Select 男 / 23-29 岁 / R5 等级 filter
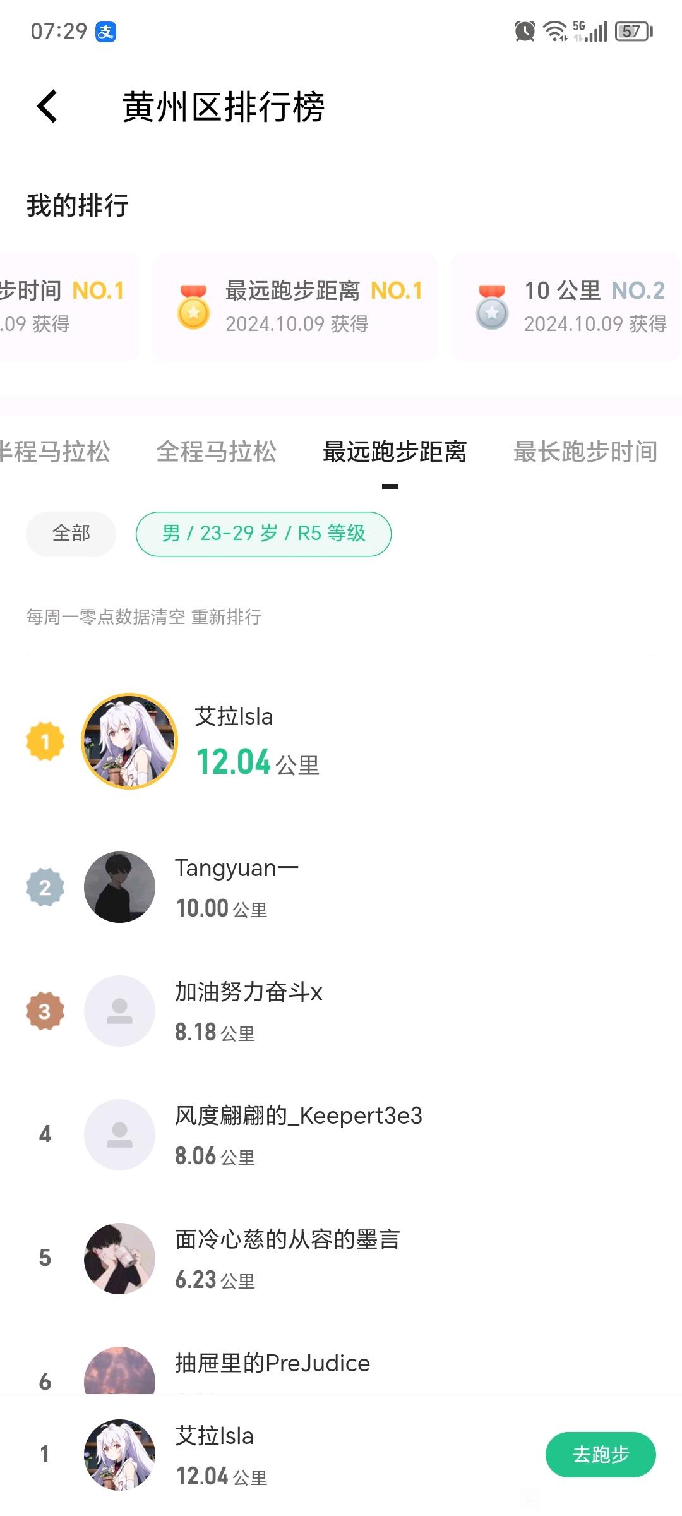 (x=263, y=534)
